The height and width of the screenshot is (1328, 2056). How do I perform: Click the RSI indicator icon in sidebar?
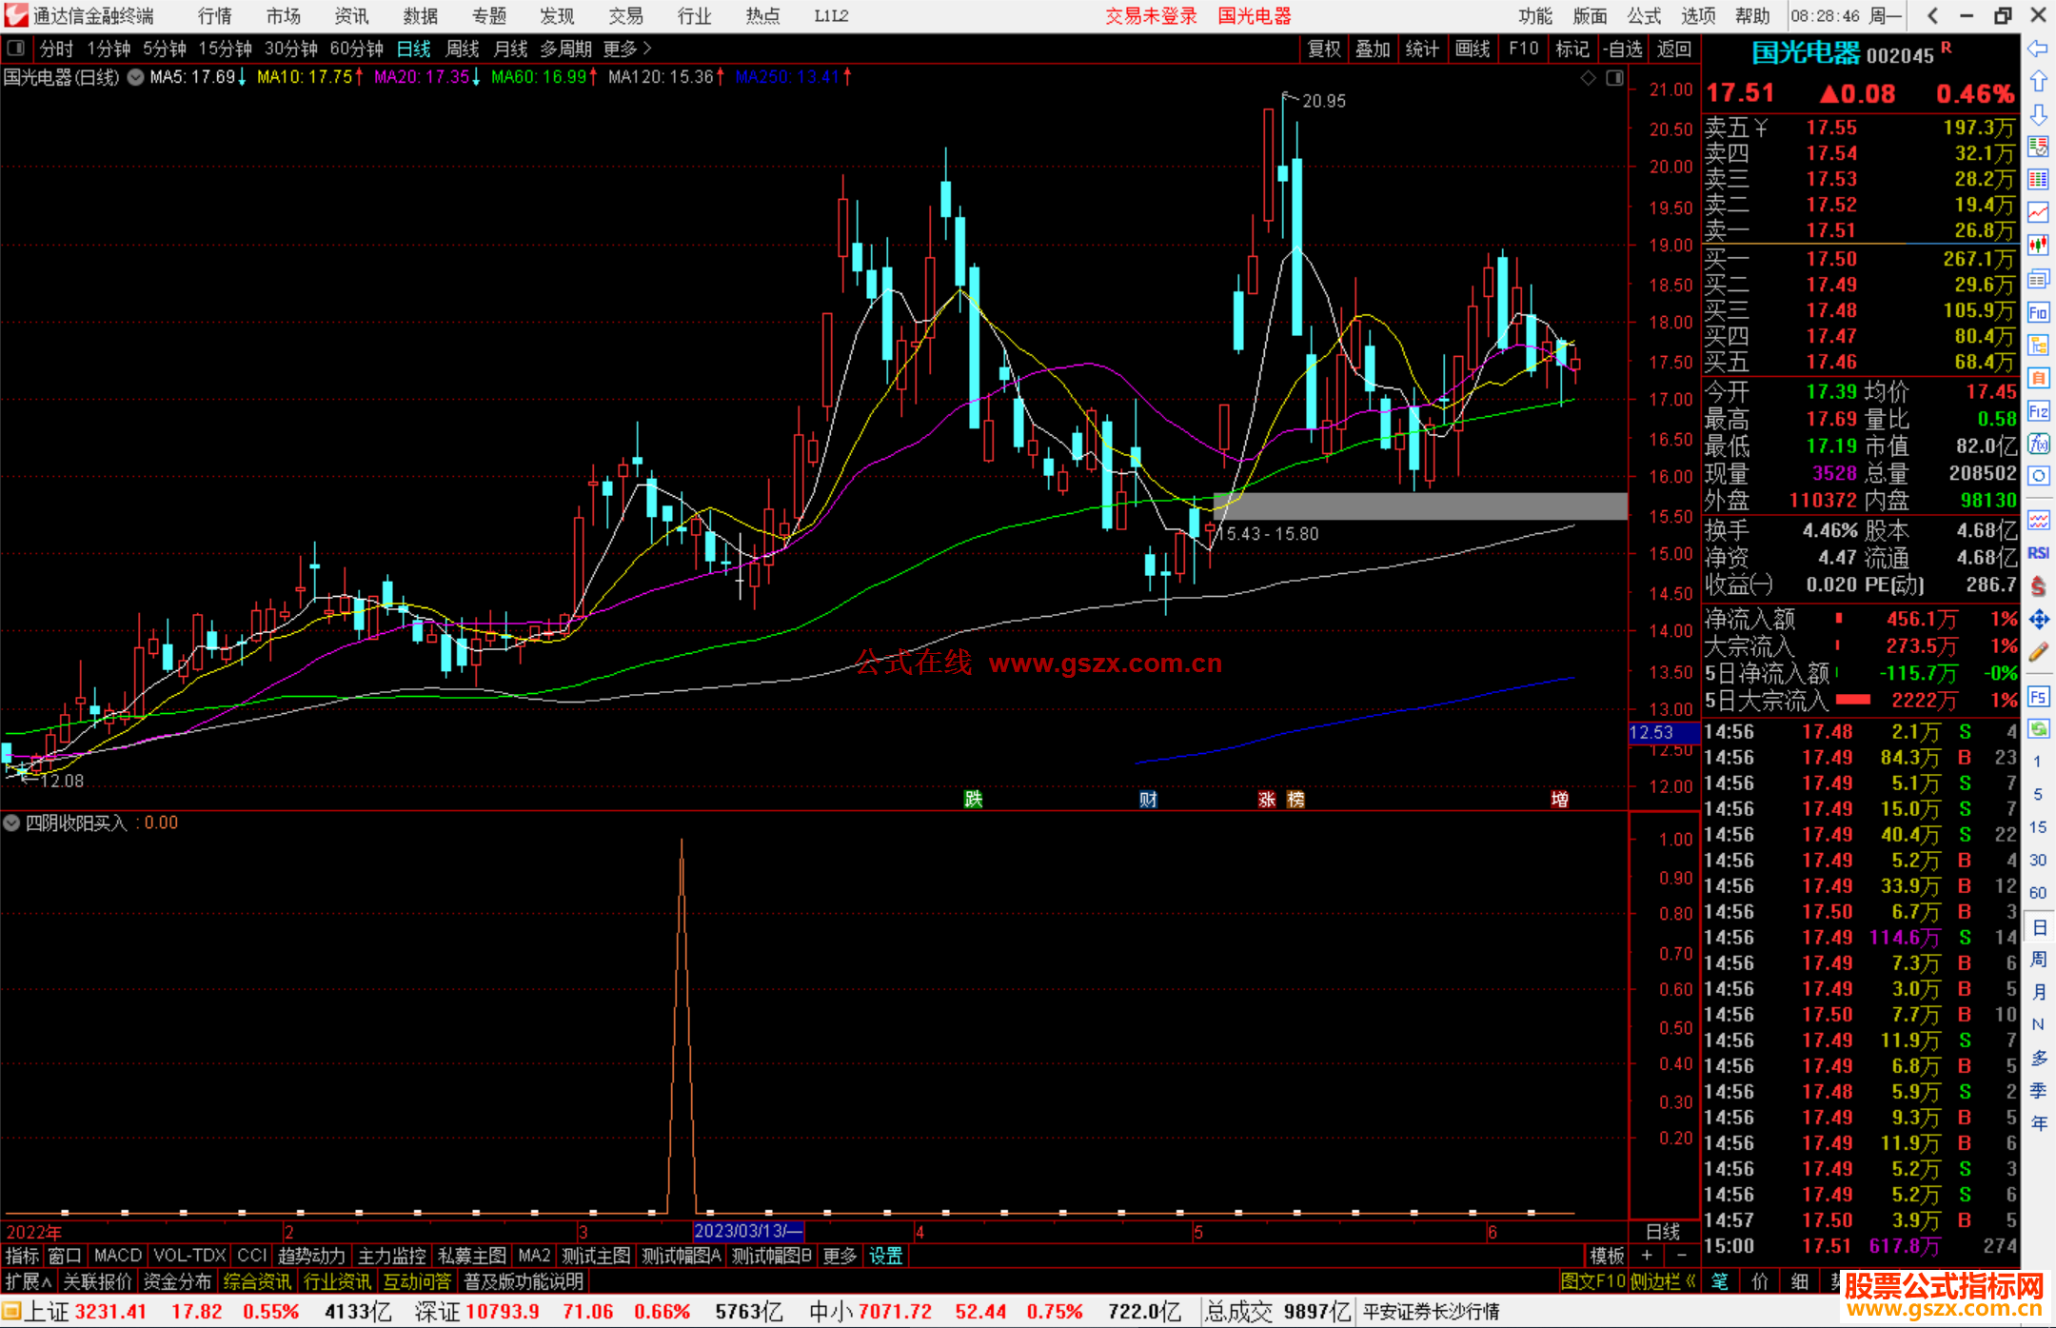coord(2038,553)
